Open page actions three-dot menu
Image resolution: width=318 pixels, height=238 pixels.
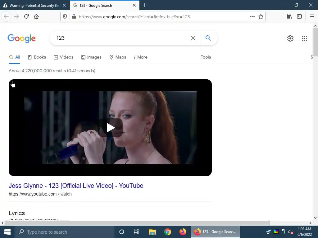(252, 17)
